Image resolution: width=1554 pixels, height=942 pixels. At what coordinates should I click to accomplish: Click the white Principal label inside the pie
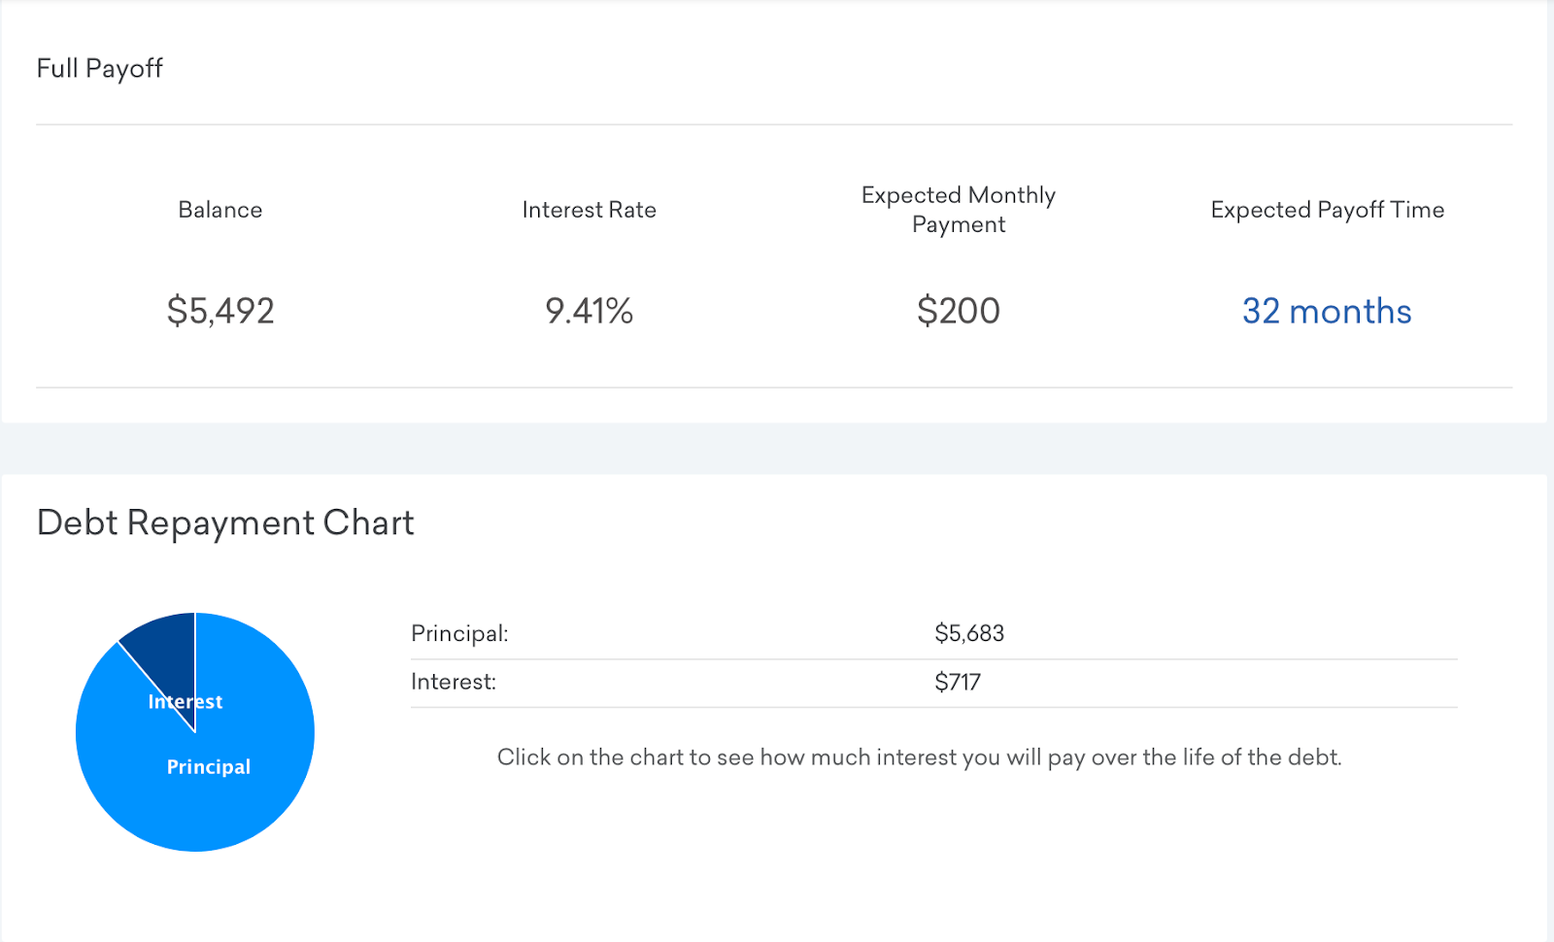pos(209,767)
